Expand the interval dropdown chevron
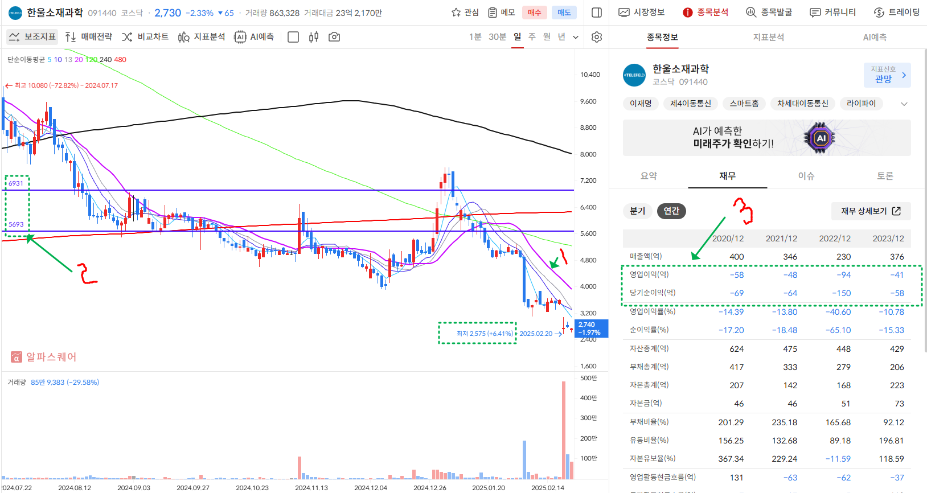927x493 pixels. [576, 37]
